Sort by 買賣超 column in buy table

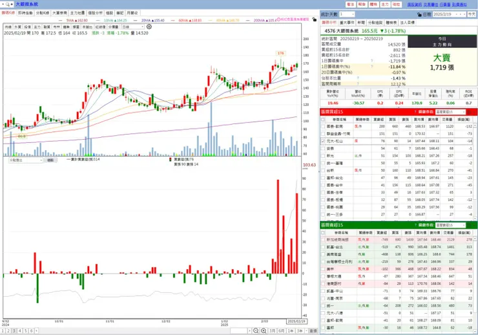pyautogui.click(x=379, y=120)
